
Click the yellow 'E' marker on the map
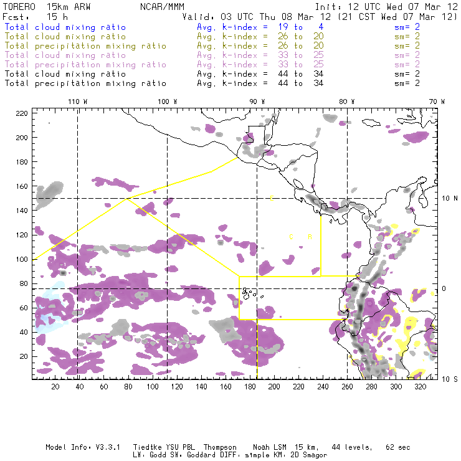tap(272, 198)
